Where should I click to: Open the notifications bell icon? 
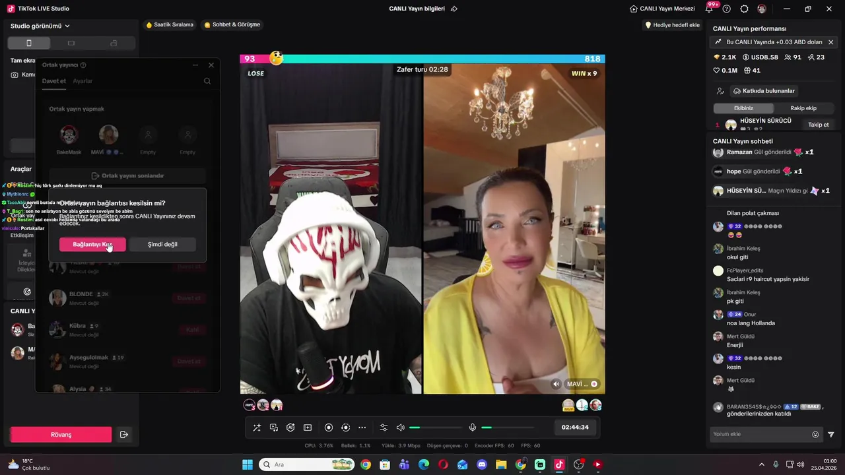(710, 9)
